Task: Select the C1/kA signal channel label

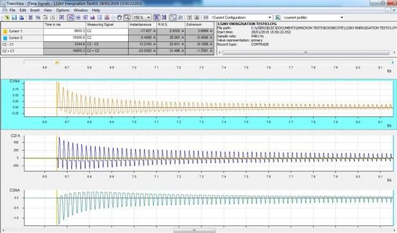Action: 15,81
